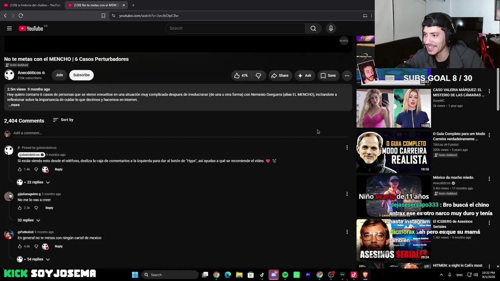Open the 'O Guia Completo Modo Carreira' thumbnail
This screenshot has height=281, width=500.
point(393,152)
